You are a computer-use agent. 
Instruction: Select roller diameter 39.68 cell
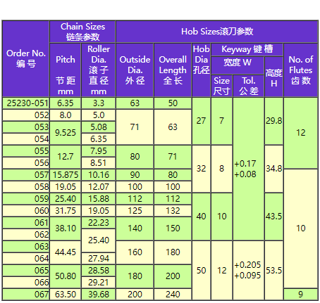pyautogui.click(x=99, y=295)
